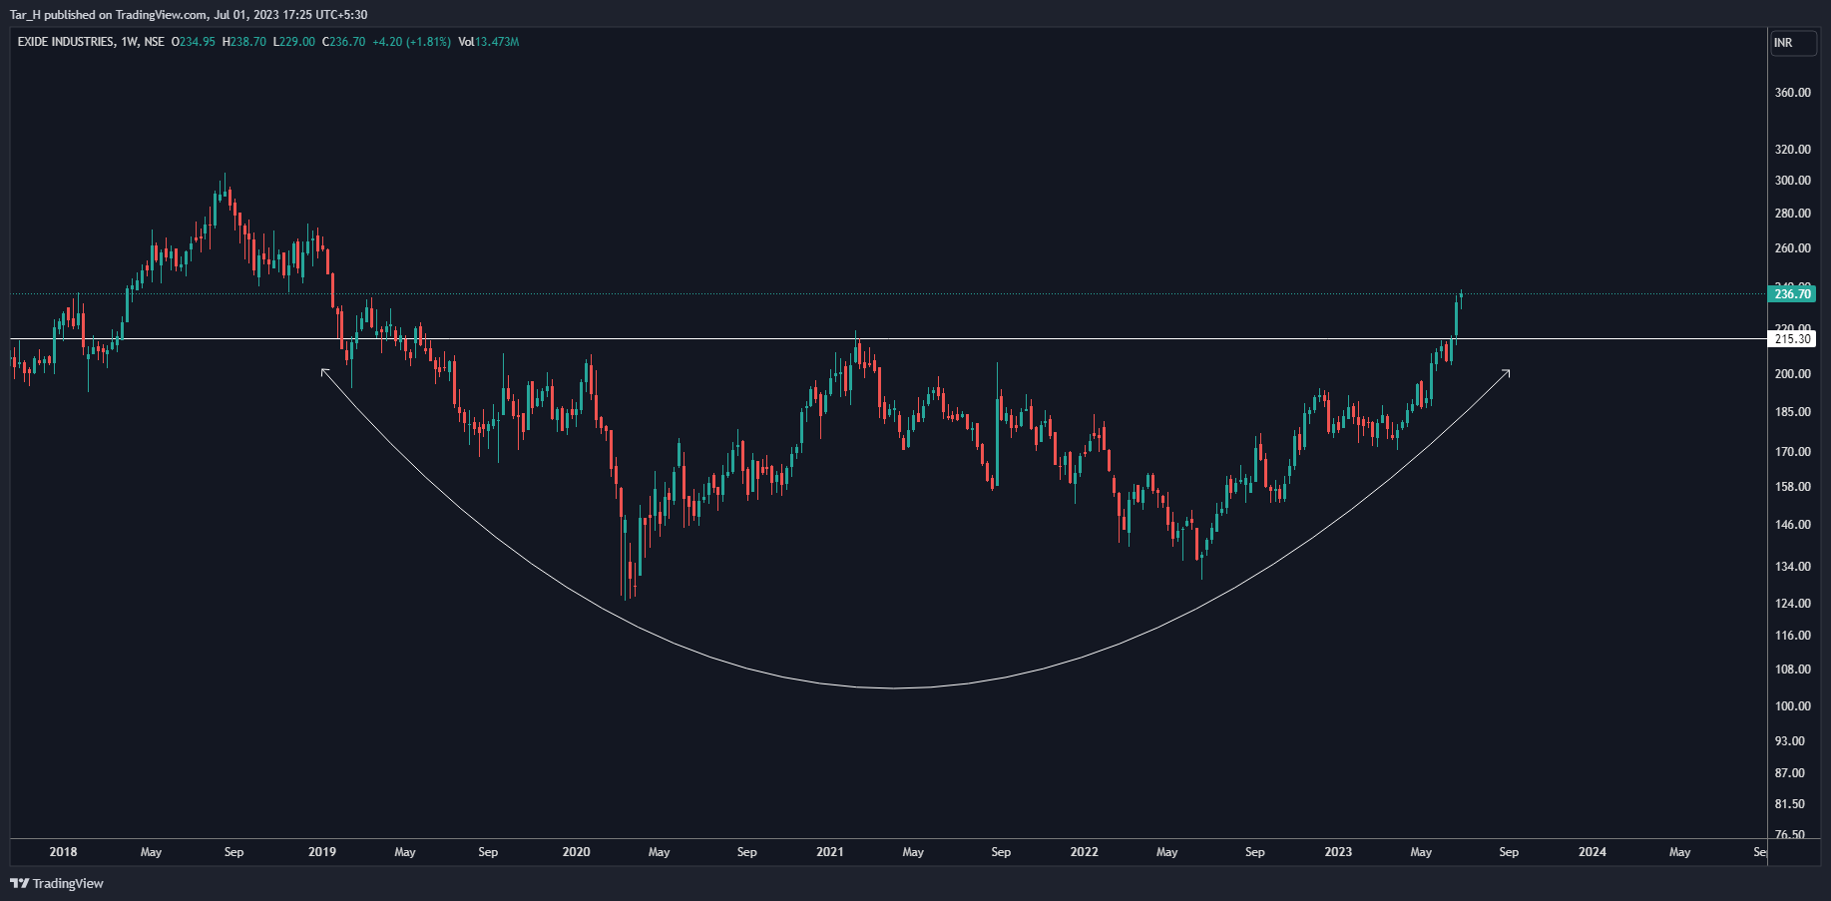This screenshot has height=901, width=1831.
Task: Click the 93.00 price scale label
Action: [1790, 741]
